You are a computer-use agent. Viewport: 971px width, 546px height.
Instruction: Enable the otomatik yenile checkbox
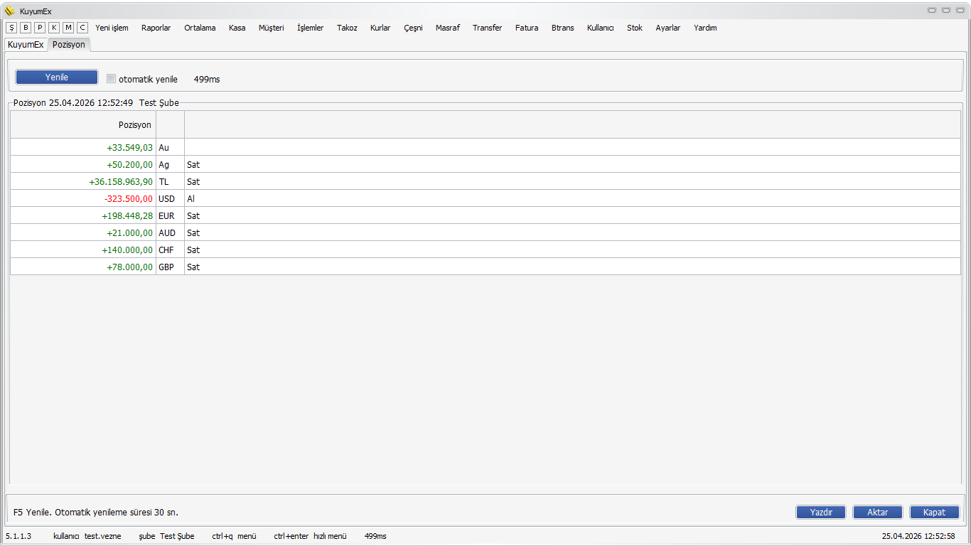pyautogui.click(x=111, y=79)
